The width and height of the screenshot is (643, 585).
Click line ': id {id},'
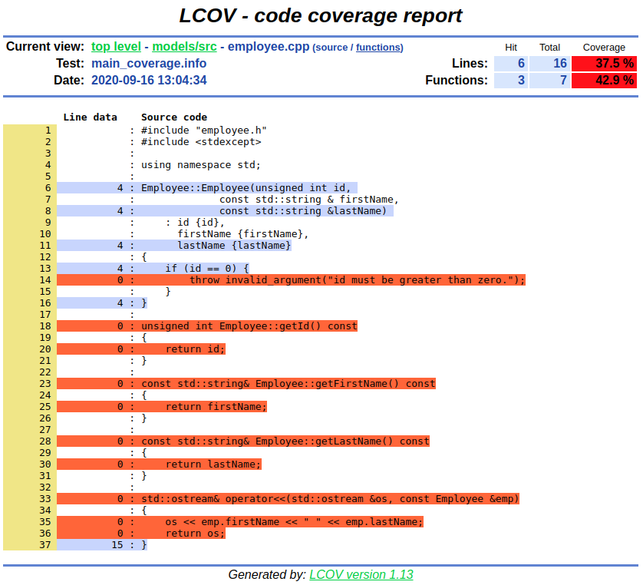tap(195, 223)
